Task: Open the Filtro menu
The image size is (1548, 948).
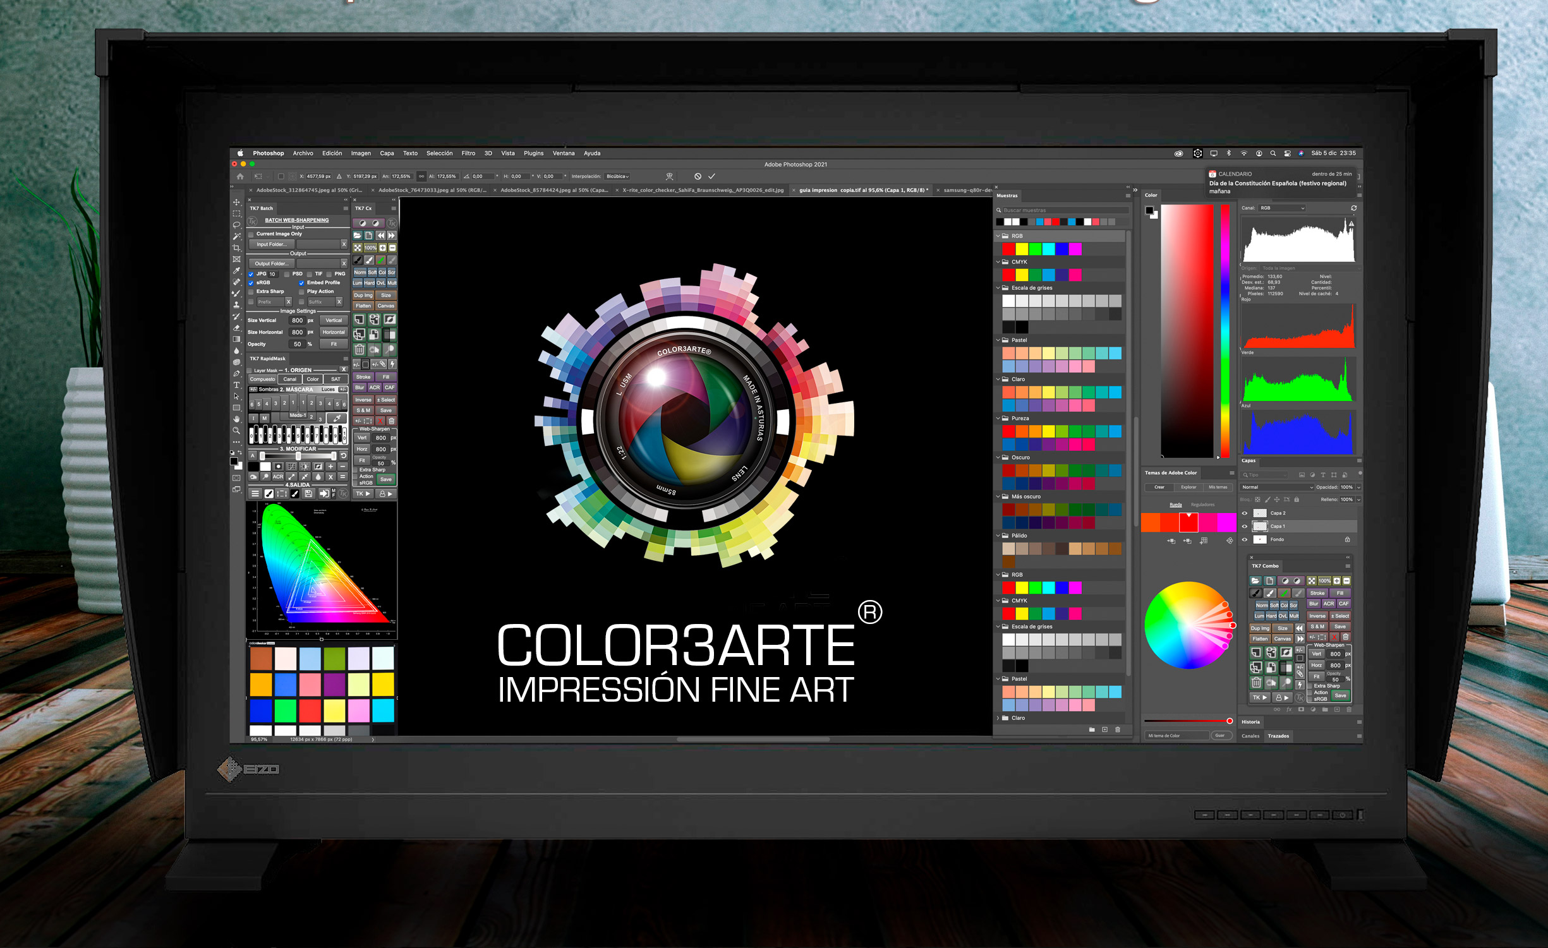Action: click(x=468, y=153)
